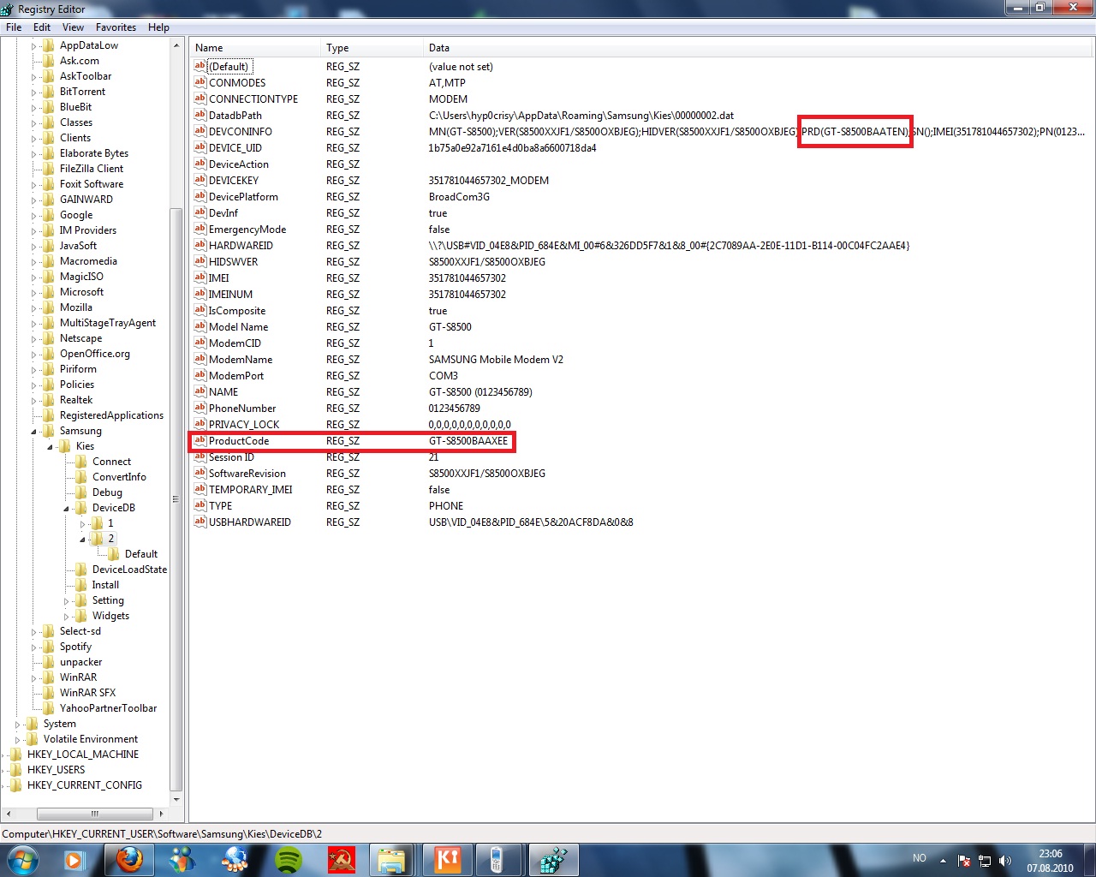Collapse the Kies key
The width and height of the screenshot is (1096, 877).
point(51,446)
